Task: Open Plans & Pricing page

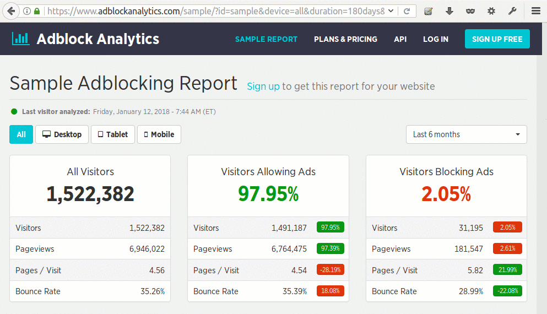Action: tap(345, 39)
